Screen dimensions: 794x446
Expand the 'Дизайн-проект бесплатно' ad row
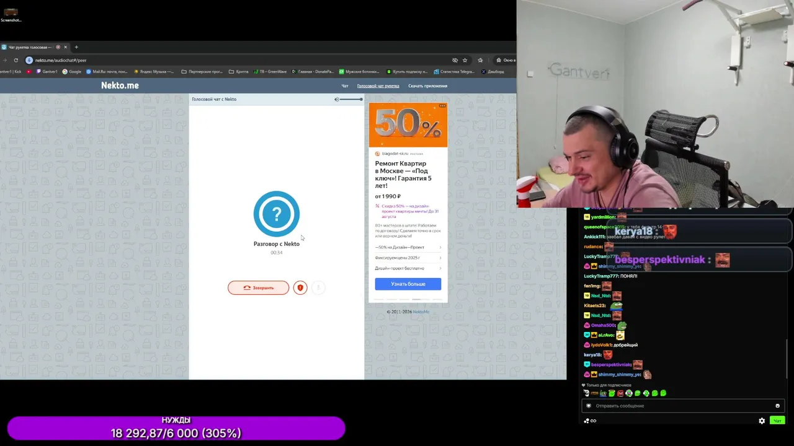tap(408, 268)
